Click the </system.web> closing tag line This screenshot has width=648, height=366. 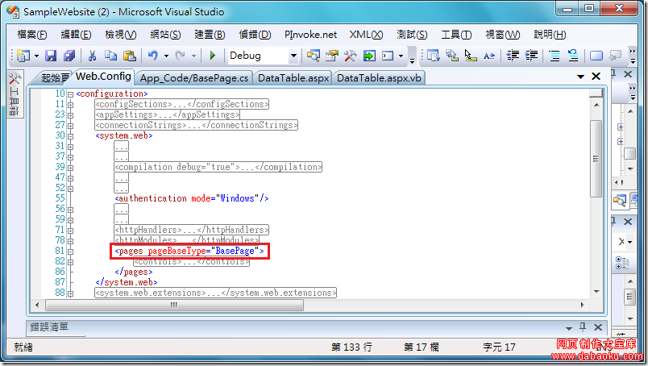(127, 282)
